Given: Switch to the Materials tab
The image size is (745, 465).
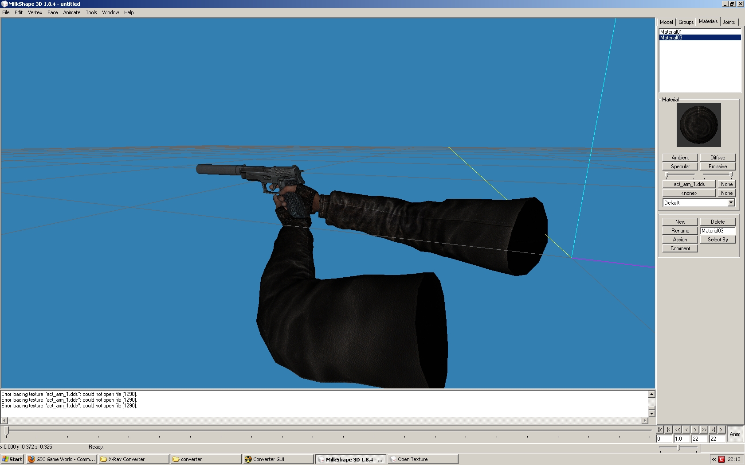Looking at the screenshot, I should 708,21.
